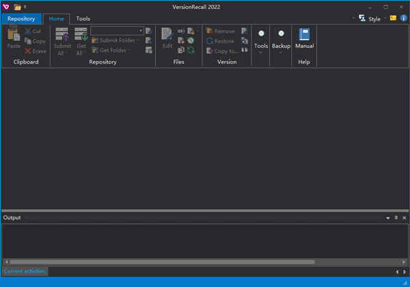Click the locked file icon in Files group
This screenshot has height=287, width=410.
pyautogui.click(x=191, y=31)
